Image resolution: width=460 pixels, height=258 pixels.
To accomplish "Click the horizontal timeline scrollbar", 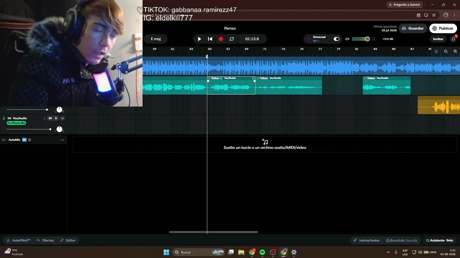I will [213, 232].
